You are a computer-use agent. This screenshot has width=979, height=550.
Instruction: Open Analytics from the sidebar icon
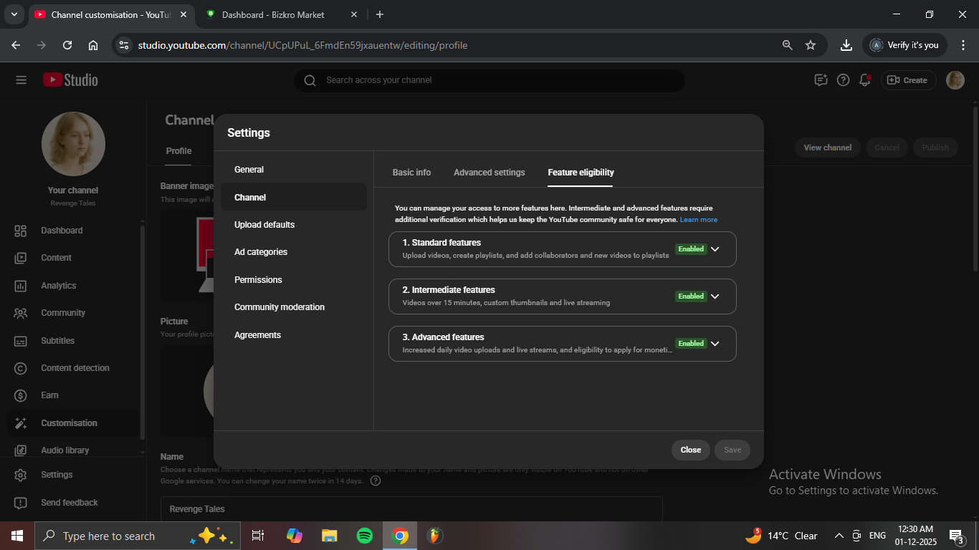[21, 286]
